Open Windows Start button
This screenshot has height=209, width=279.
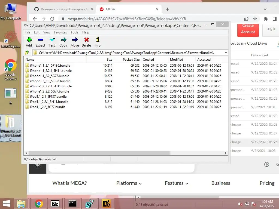7,204
